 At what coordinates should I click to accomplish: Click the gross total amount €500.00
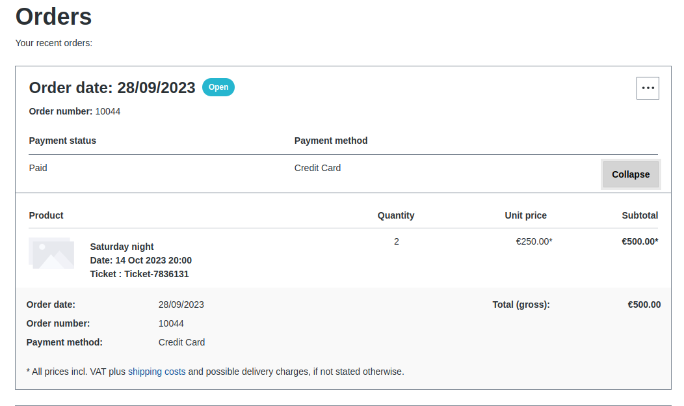pyautogui.click(x=644, y=304)
